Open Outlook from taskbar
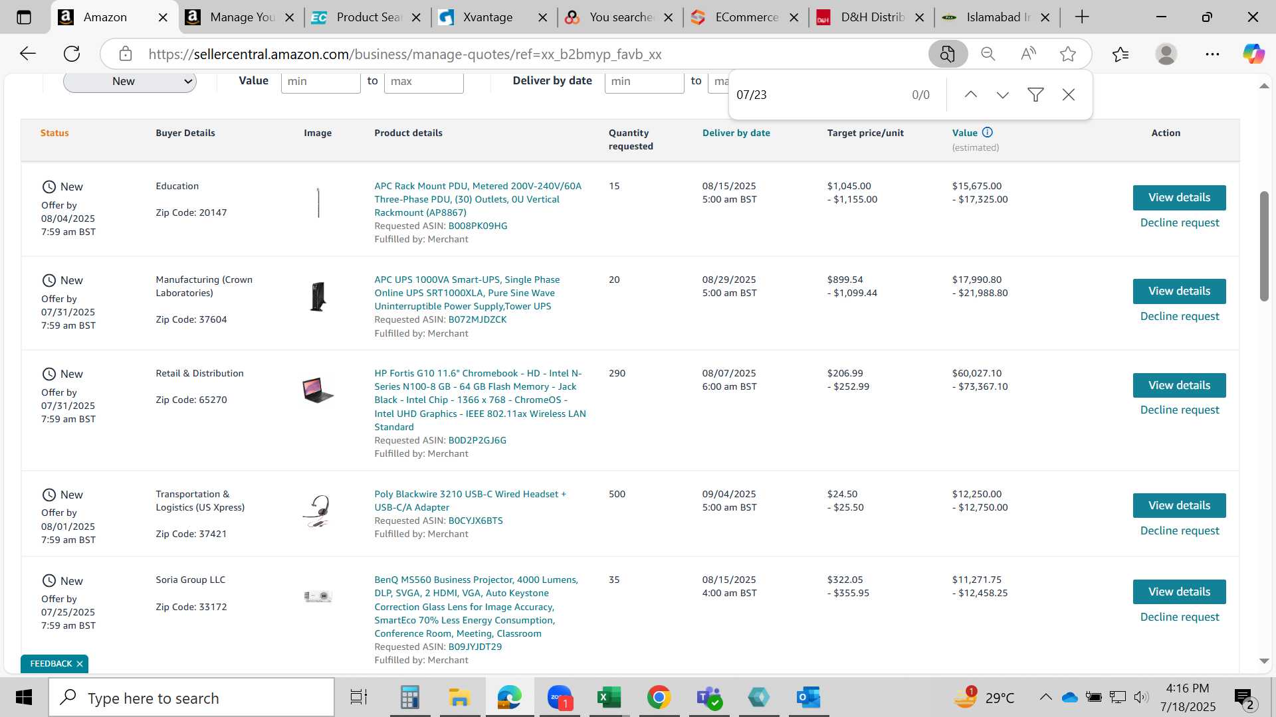The width and height of the screenshot is (1276, 717). [808, 697]
